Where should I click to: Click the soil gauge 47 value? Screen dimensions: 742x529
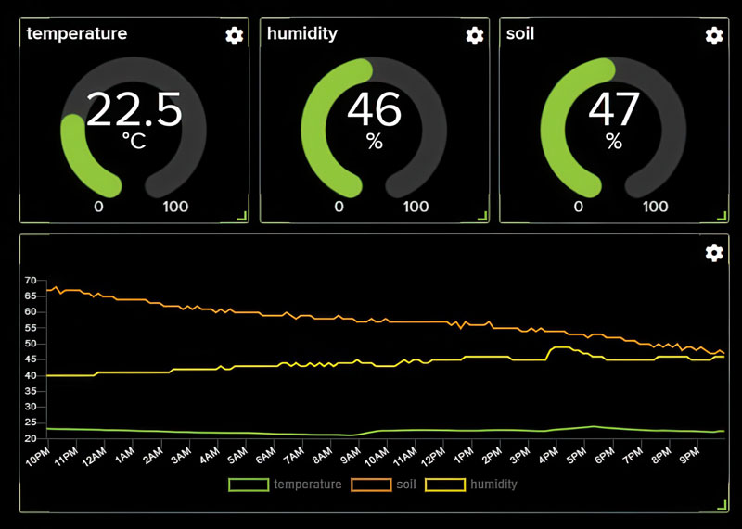coord(614,109)
